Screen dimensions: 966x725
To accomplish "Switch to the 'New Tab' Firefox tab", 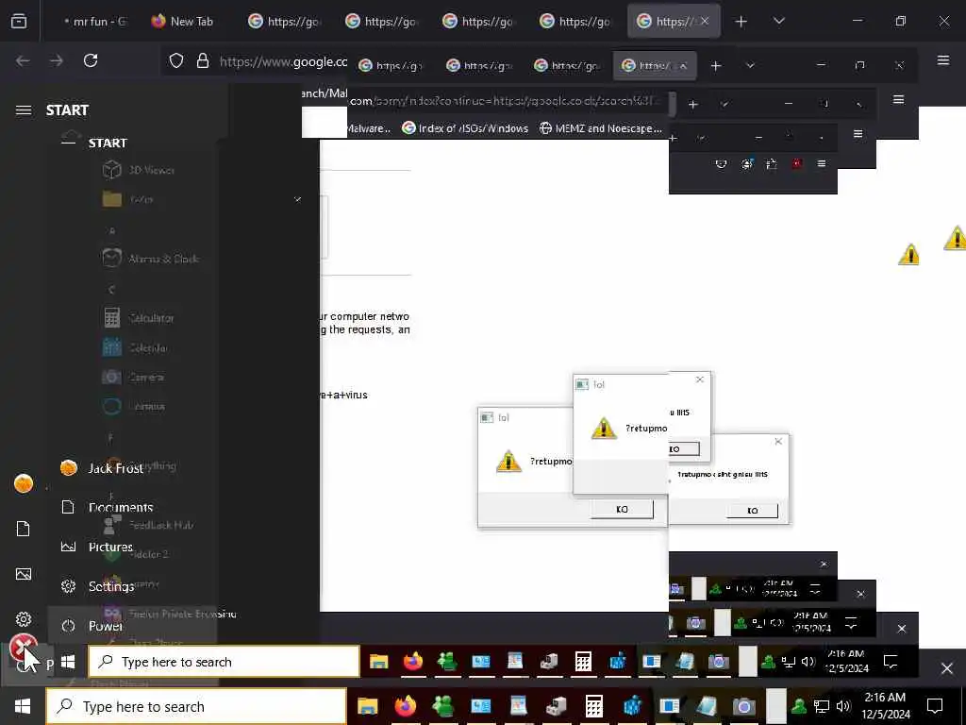I will (x=183, y=21).
